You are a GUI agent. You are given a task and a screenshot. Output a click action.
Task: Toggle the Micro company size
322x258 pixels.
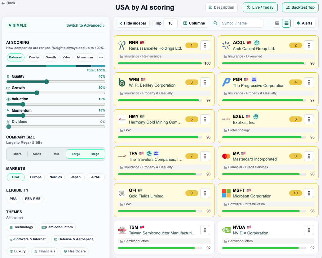point(17,154)
